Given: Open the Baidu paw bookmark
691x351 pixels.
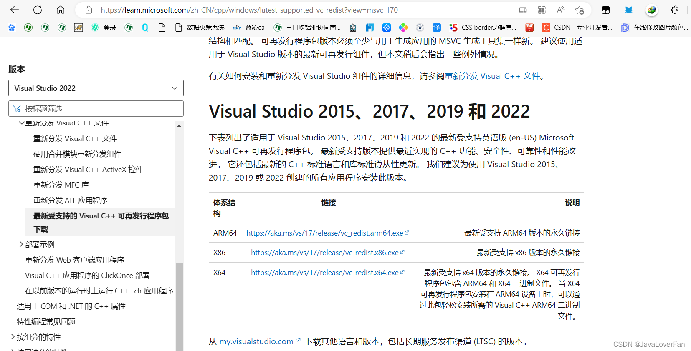Looking at the screenshot, I should (x=12, y=28).
